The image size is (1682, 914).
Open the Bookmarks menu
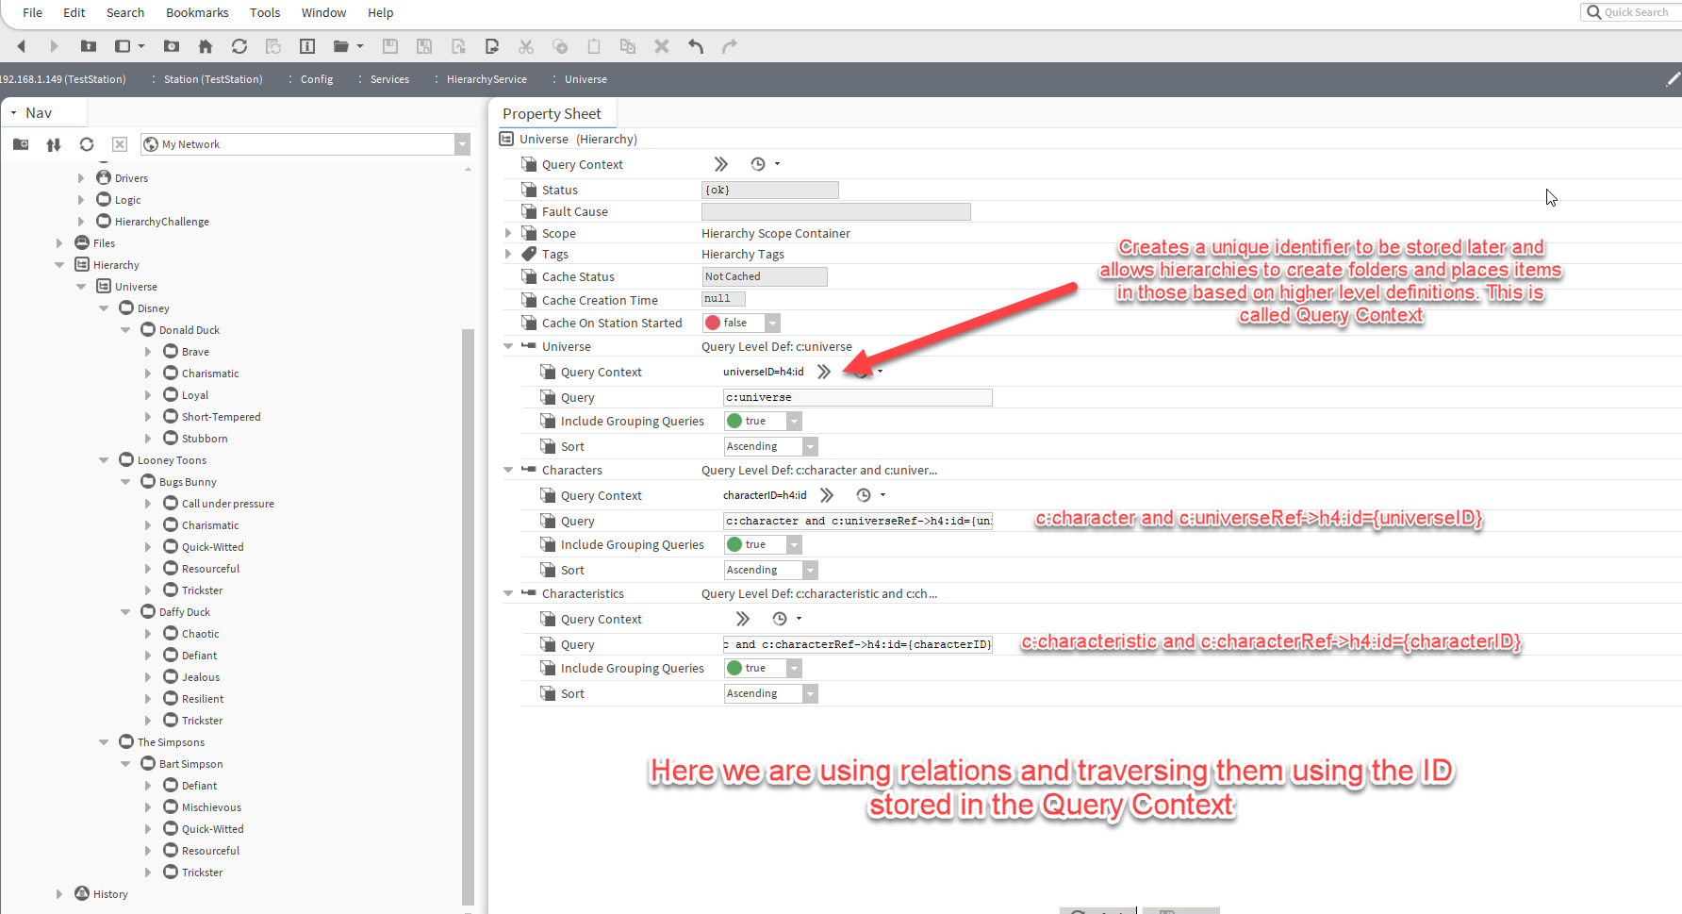click(x=197, y=12)
